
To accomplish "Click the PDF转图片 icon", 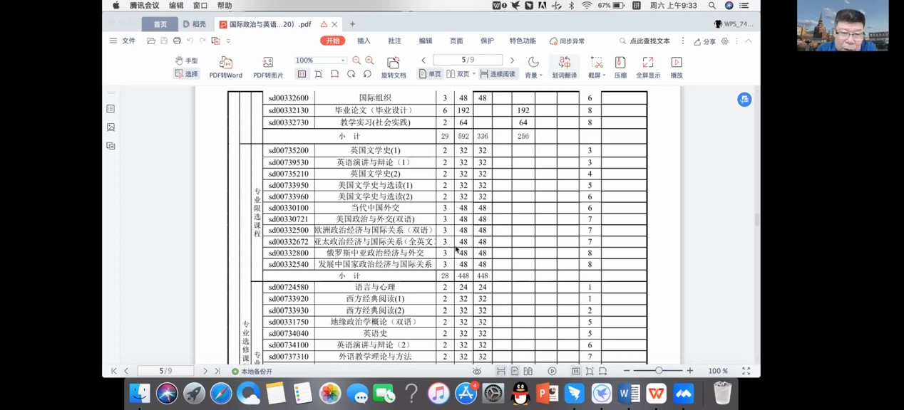I will pyautogui.click(x=268, y=63).
